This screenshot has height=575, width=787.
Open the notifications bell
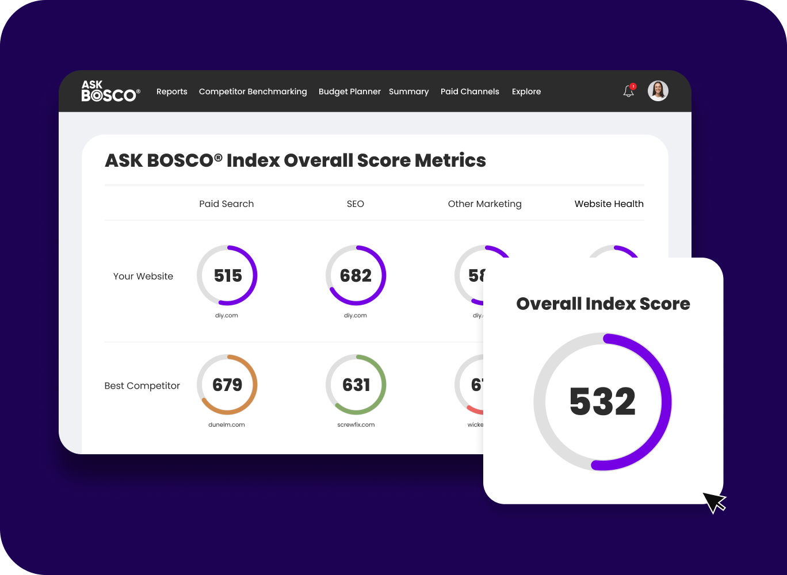click(x=629, y=91)
